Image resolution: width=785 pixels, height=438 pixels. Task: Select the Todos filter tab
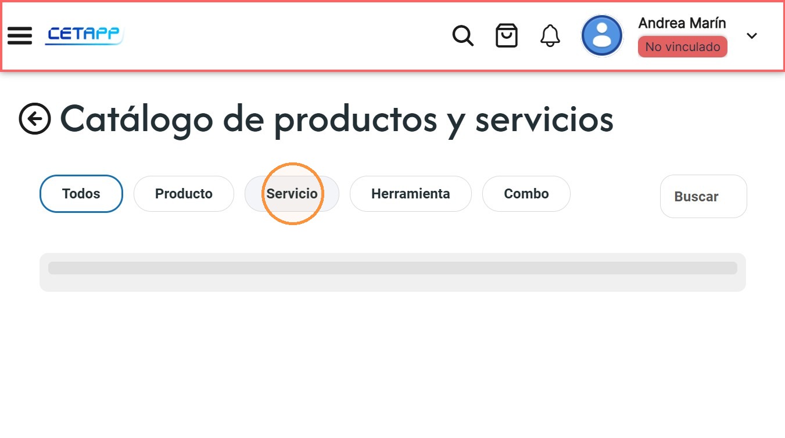coord(81,194)
